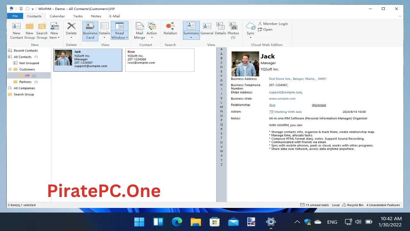Open the Photos (1) view
This screenshot has width=410, height=231.
233,30
